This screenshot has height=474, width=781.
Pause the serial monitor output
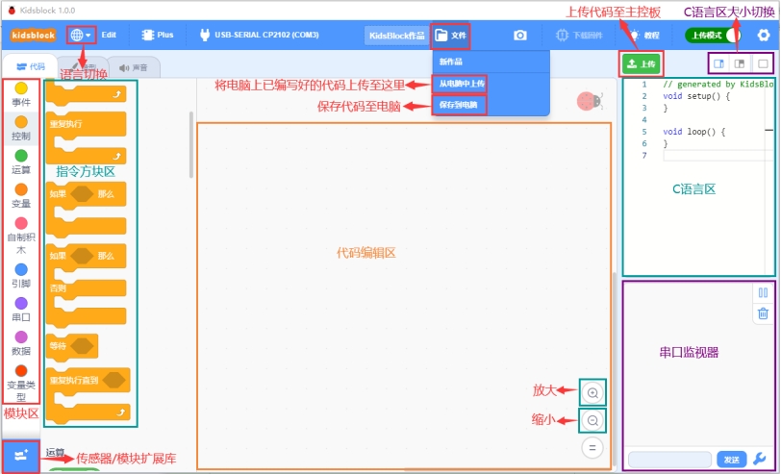coord(763,292)
